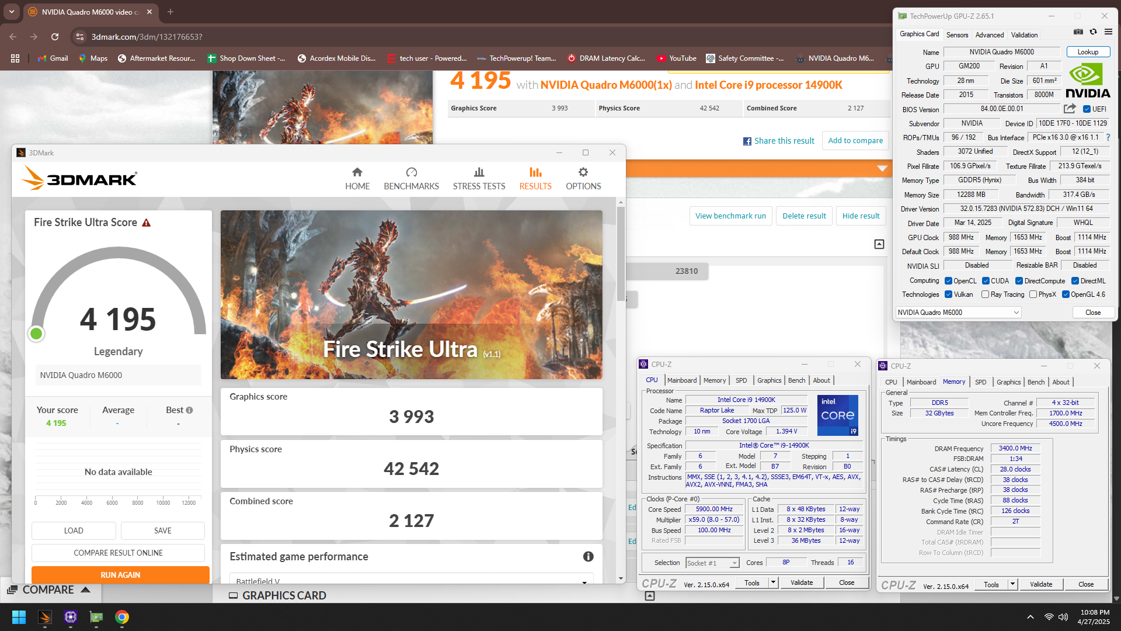1121x631 pixels.
Task: Click the Share this result link
Action: point(784,141)
